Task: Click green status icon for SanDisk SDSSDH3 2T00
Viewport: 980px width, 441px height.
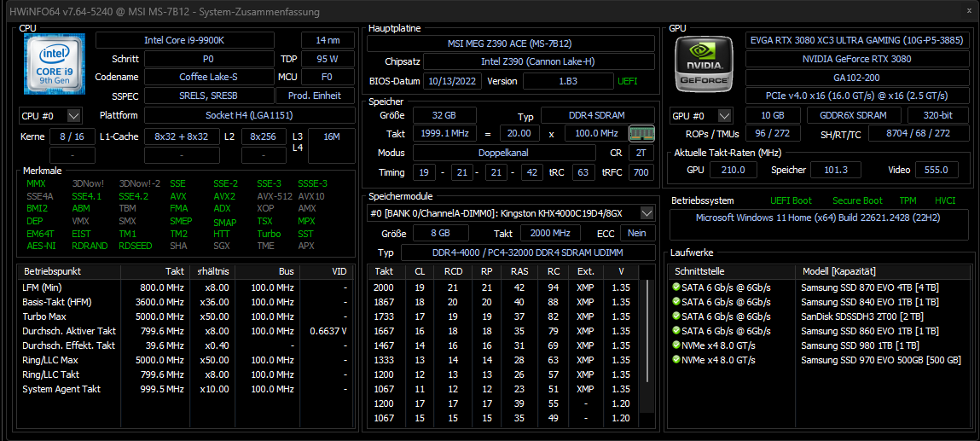Action: tap(676, 316)
